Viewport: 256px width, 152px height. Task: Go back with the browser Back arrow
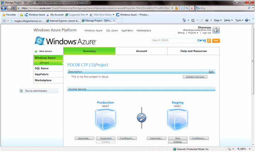[x=4, y=8]
